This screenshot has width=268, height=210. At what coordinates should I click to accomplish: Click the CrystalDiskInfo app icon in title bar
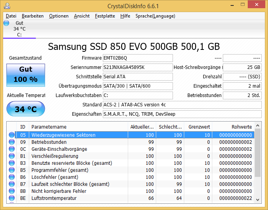(x=7, y=6)
